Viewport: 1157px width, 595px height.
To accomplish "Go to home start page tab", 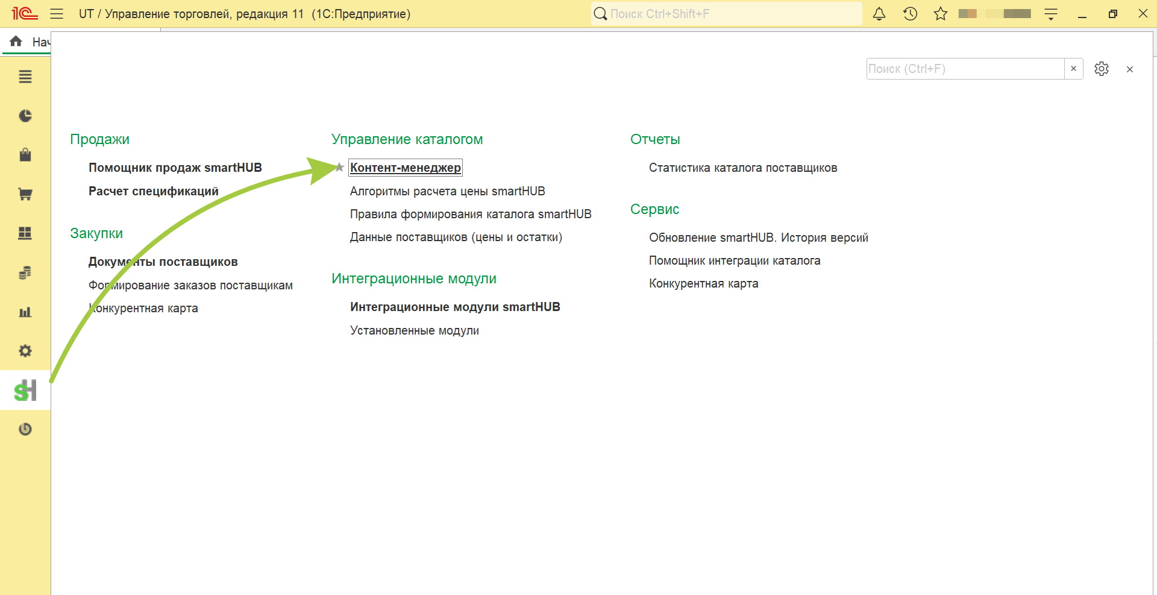I will (27, 42).
